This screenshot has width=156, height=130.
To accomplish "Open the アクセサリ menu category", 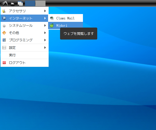I will (25, 11).
